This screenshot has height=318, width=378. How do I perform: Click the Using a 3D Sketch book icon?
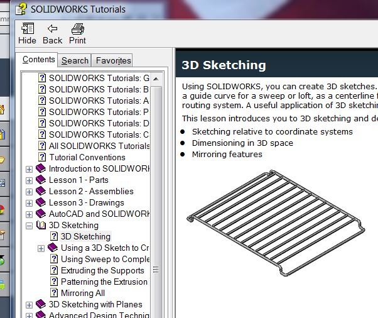click(53, 248)
